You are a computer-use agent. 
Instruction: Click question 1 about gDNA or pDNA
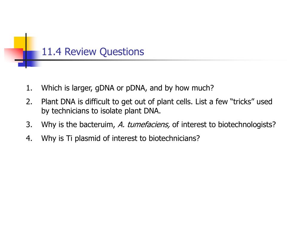click(127, 88)
